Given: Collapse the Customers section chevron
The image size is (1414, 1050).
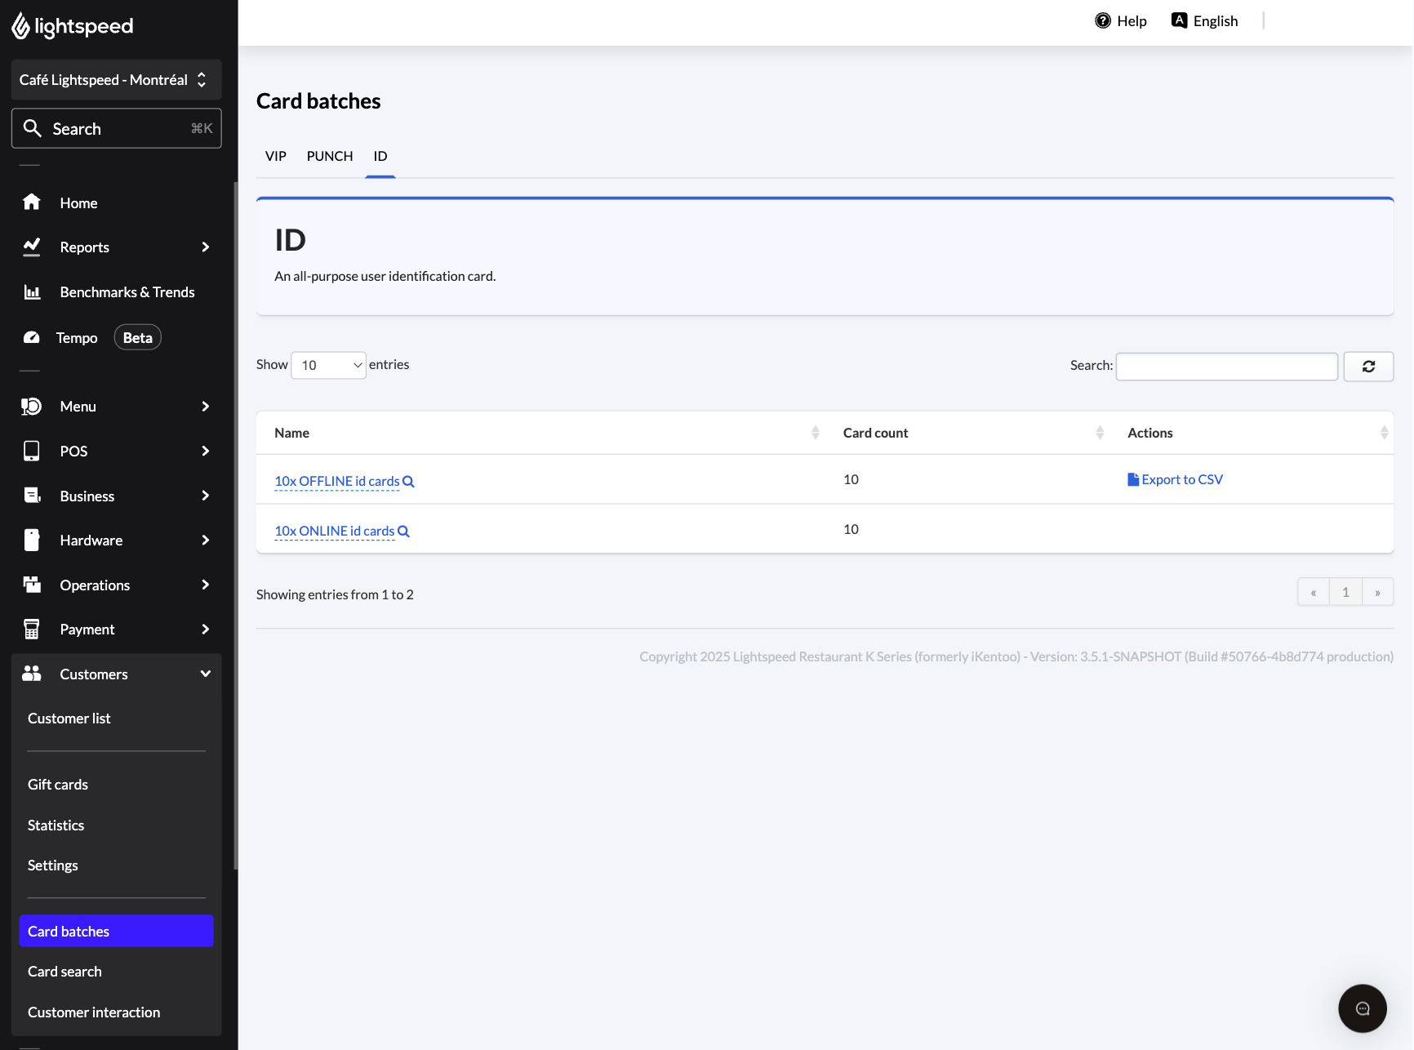Looking at the screenshot, I should 206,674.
